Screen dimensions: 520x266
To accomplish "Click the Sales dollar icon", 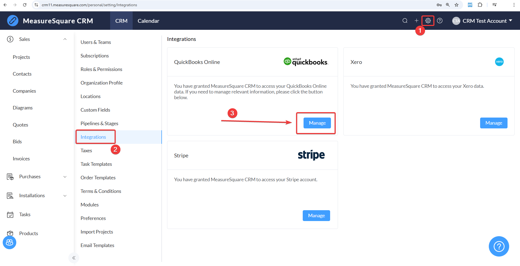I will 10,39.
